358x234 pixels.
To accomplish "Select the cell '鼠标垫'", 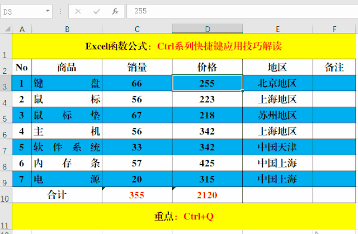I will (67, 115).
